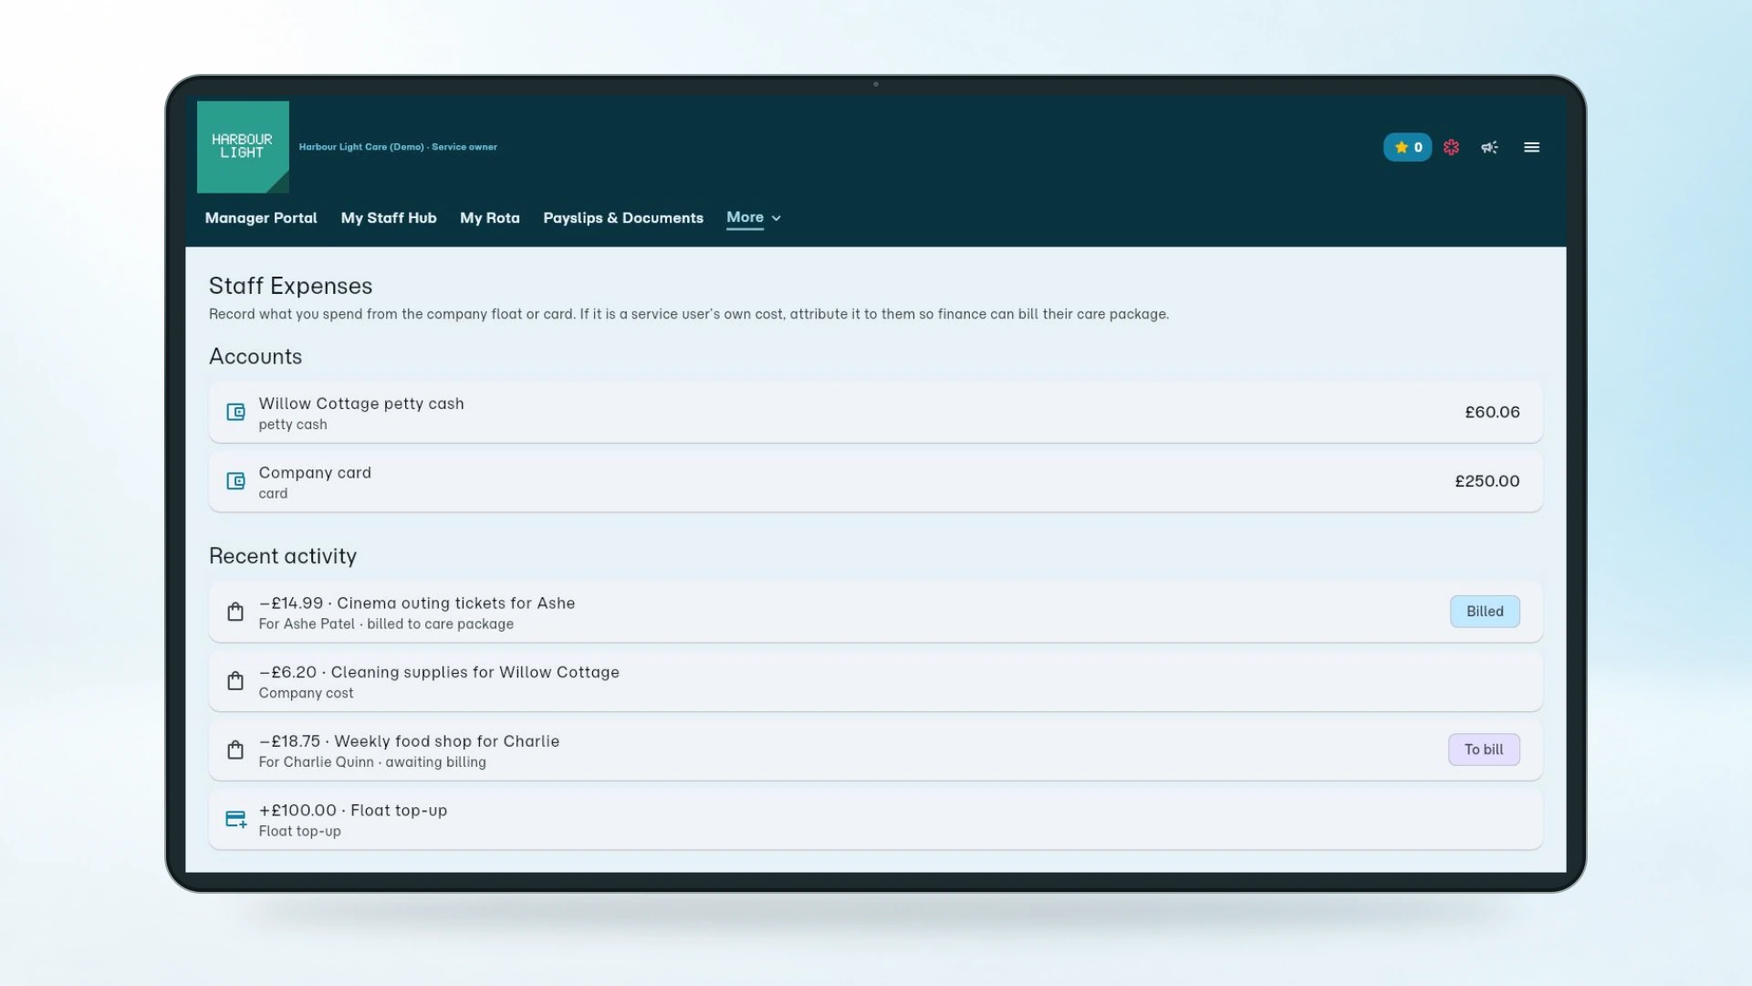Click the bag icon for Cleaning supplies
1752x986 pixels.
tap(235, 681)
